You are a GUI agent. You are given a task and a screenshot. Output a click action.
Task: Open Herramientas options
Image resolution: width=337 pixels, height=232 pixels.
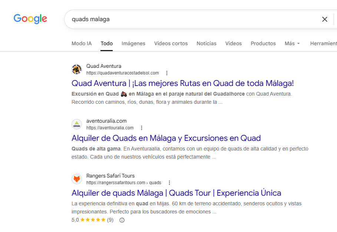pyautogui.click(x=323, y=43)
